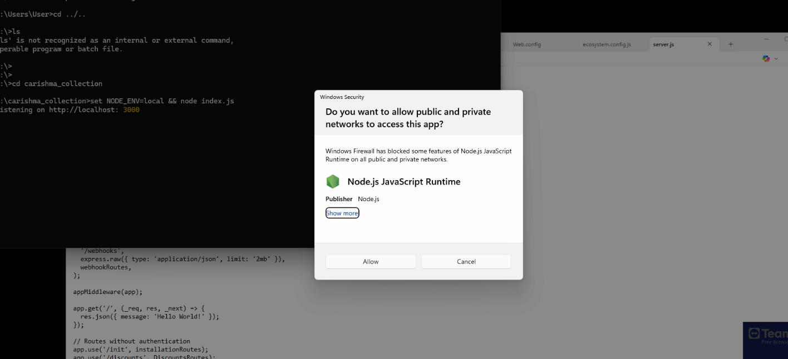Click the green Node.js hexagon icon
The width and height of the screenshot is (788, 359).
click(x=333, y=182)
